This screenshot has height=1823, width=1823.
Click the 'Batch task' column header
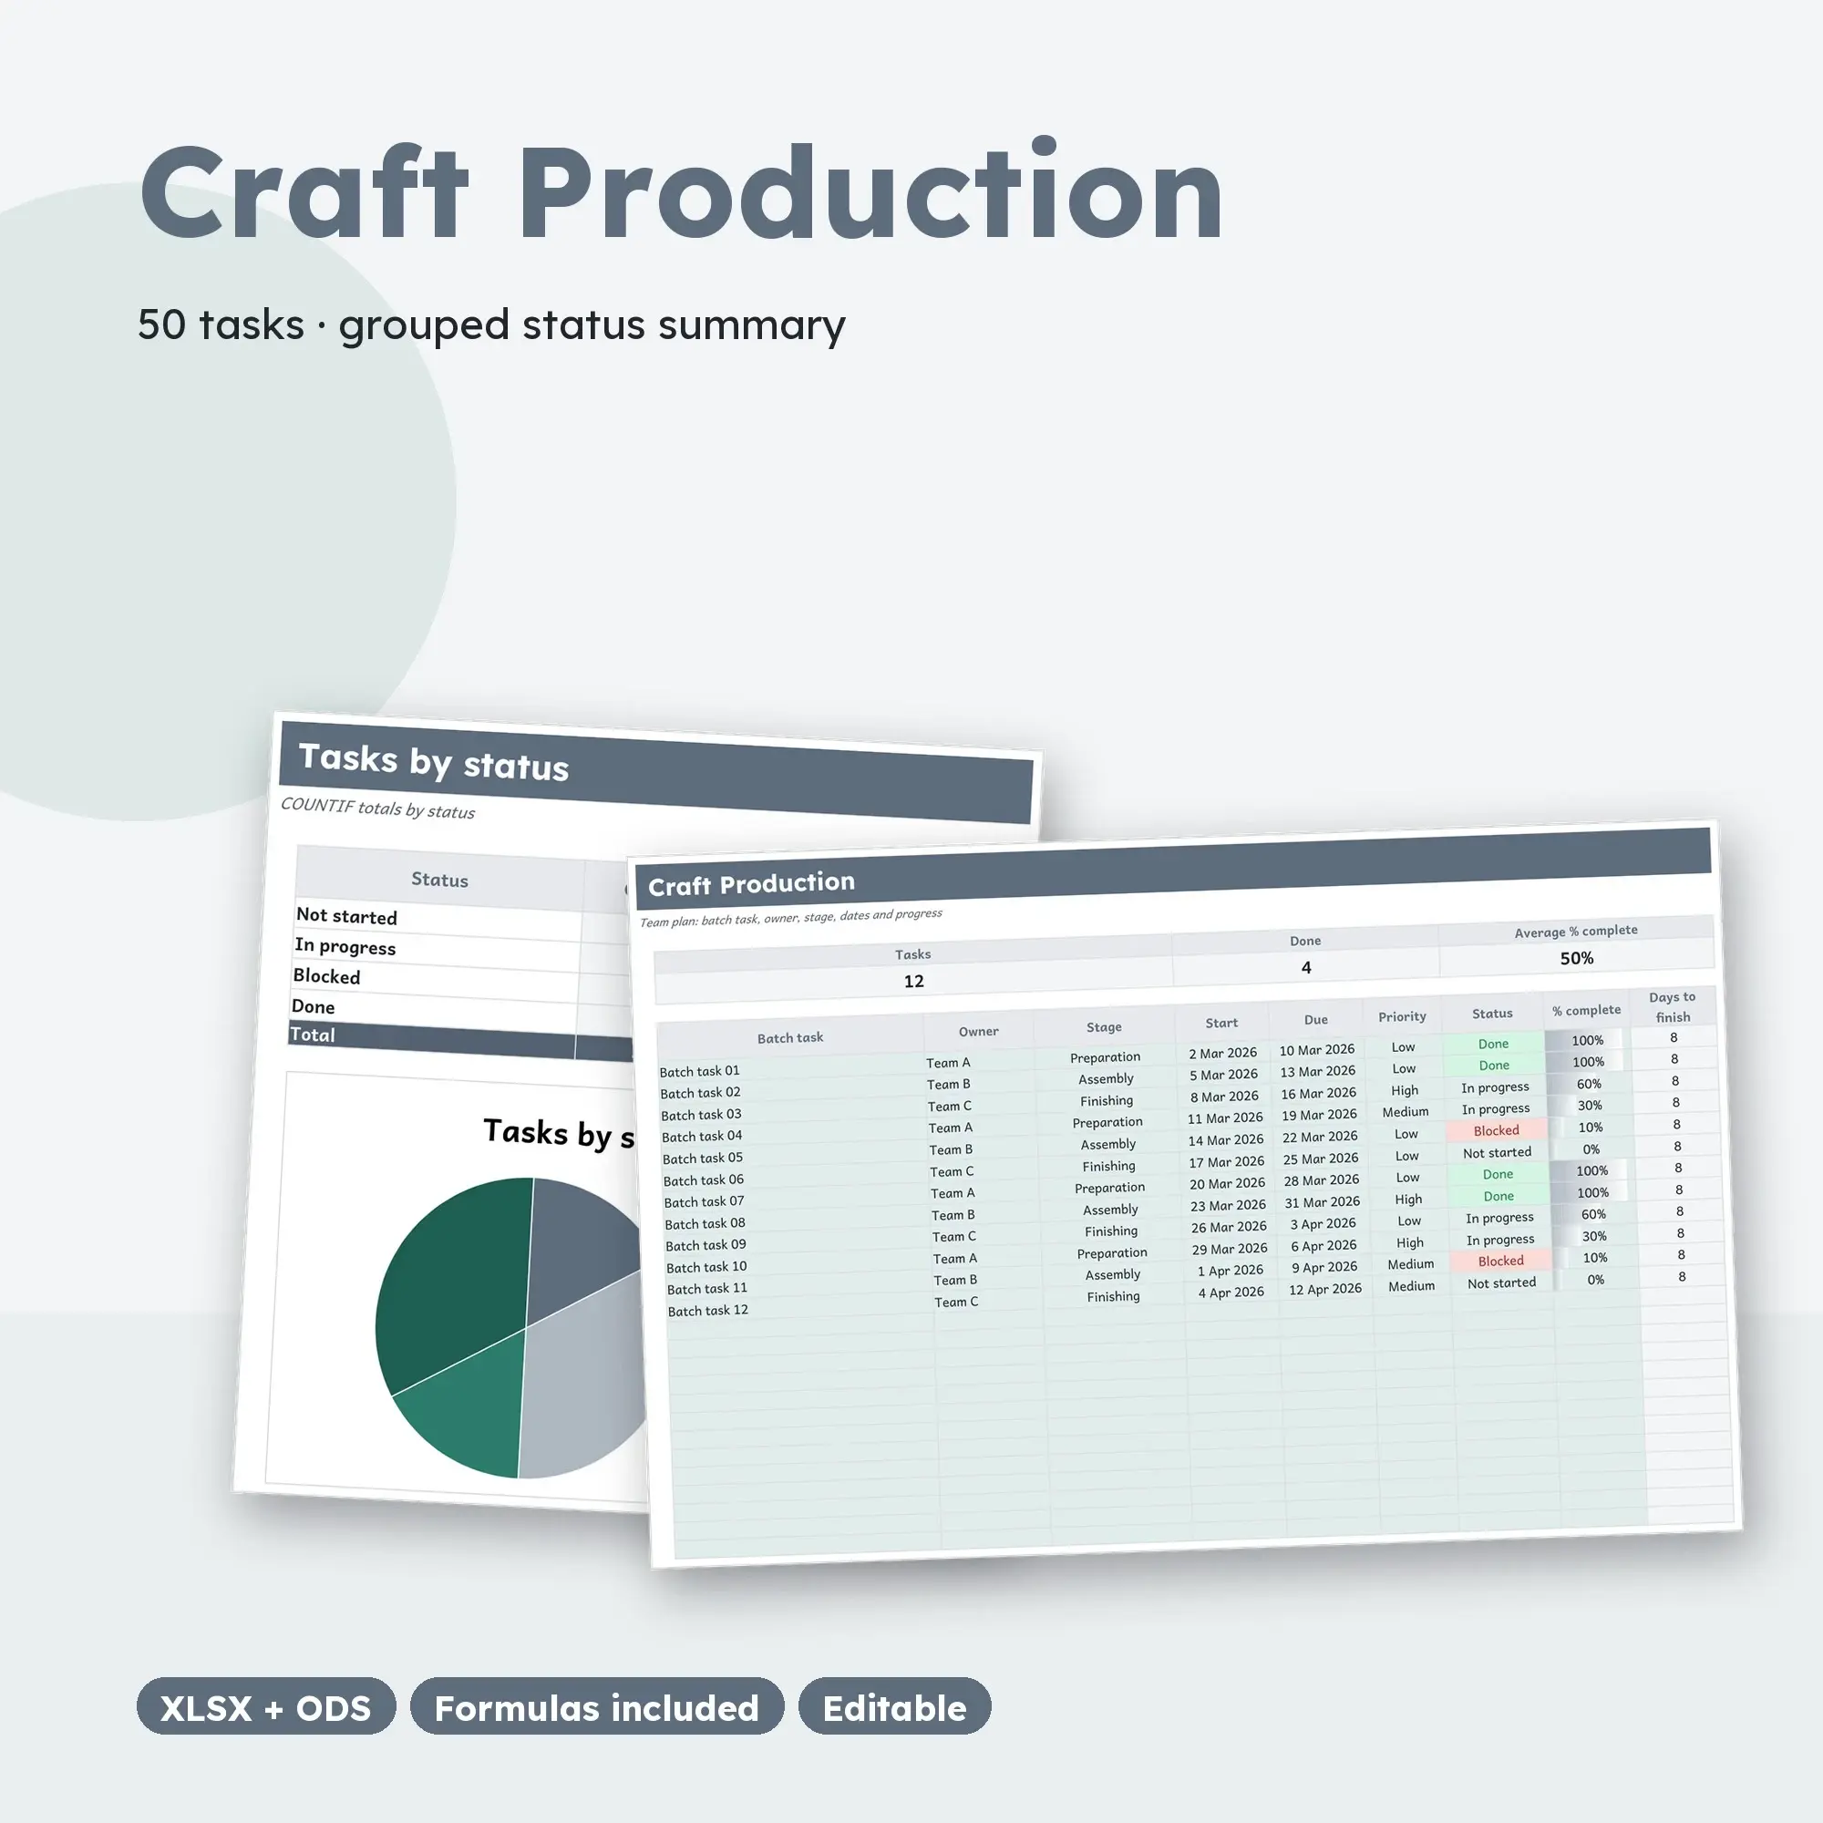pos(790,1038)
